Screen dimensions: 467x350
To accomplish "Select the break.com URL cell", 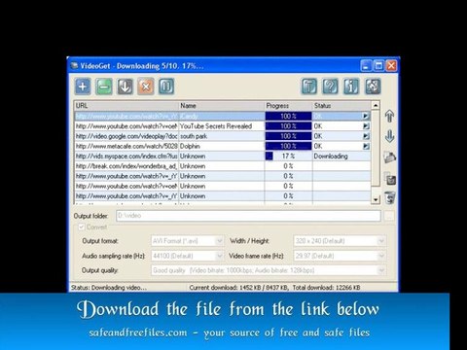I will click(x=126, y=166).
